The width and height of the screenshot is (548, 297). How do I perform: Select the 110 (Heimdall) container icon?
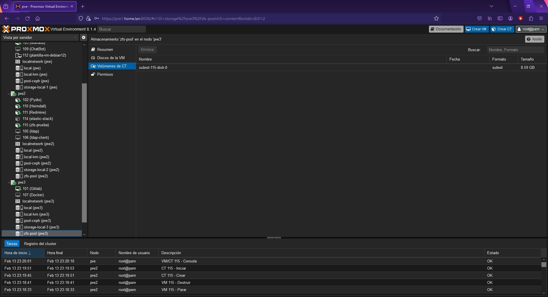pos(18,106)
